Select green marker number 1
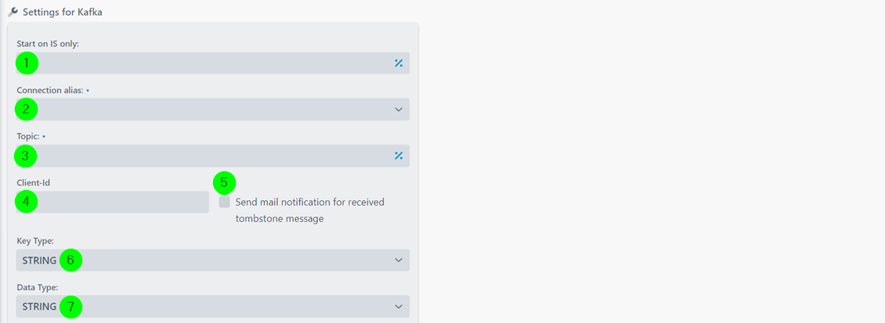This screenshot has height=323, width=885. click(27, 63)
